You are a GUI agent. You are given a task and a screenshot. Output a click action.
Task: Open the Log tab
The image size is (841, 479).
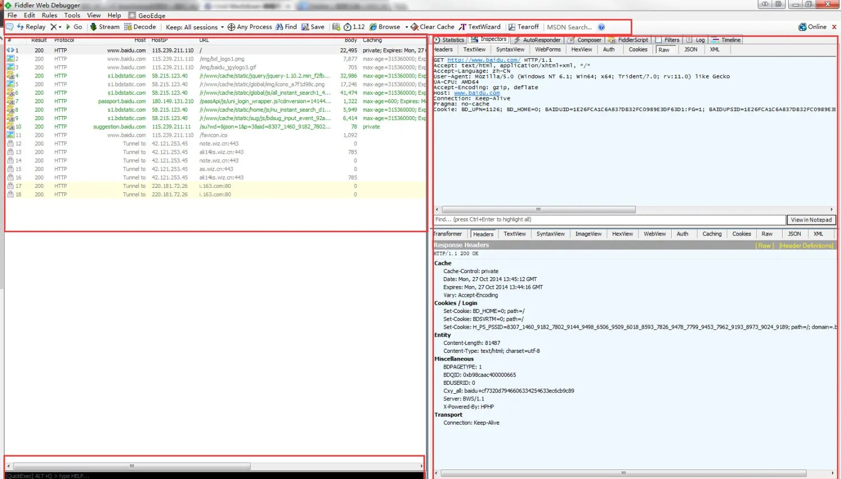(x=696, y=40)
